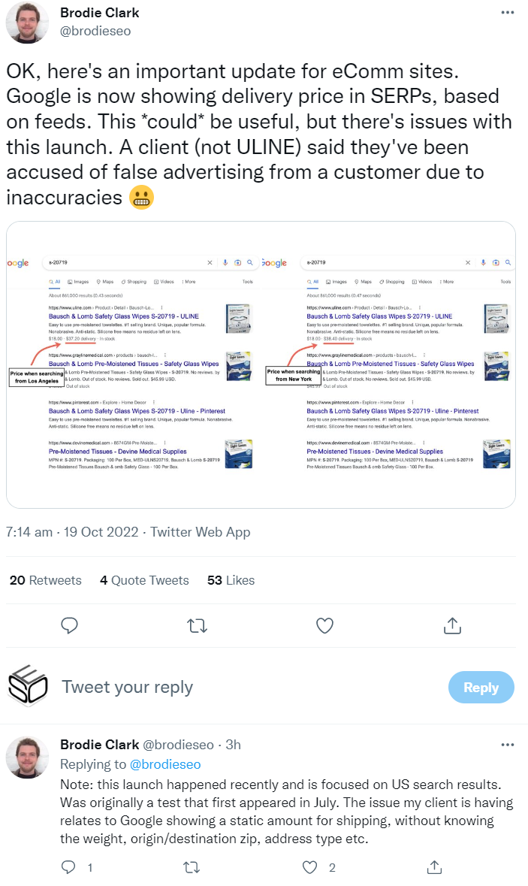
Task: Retweet Brodie's reply via its retweet icon
Action: [192, 867]
